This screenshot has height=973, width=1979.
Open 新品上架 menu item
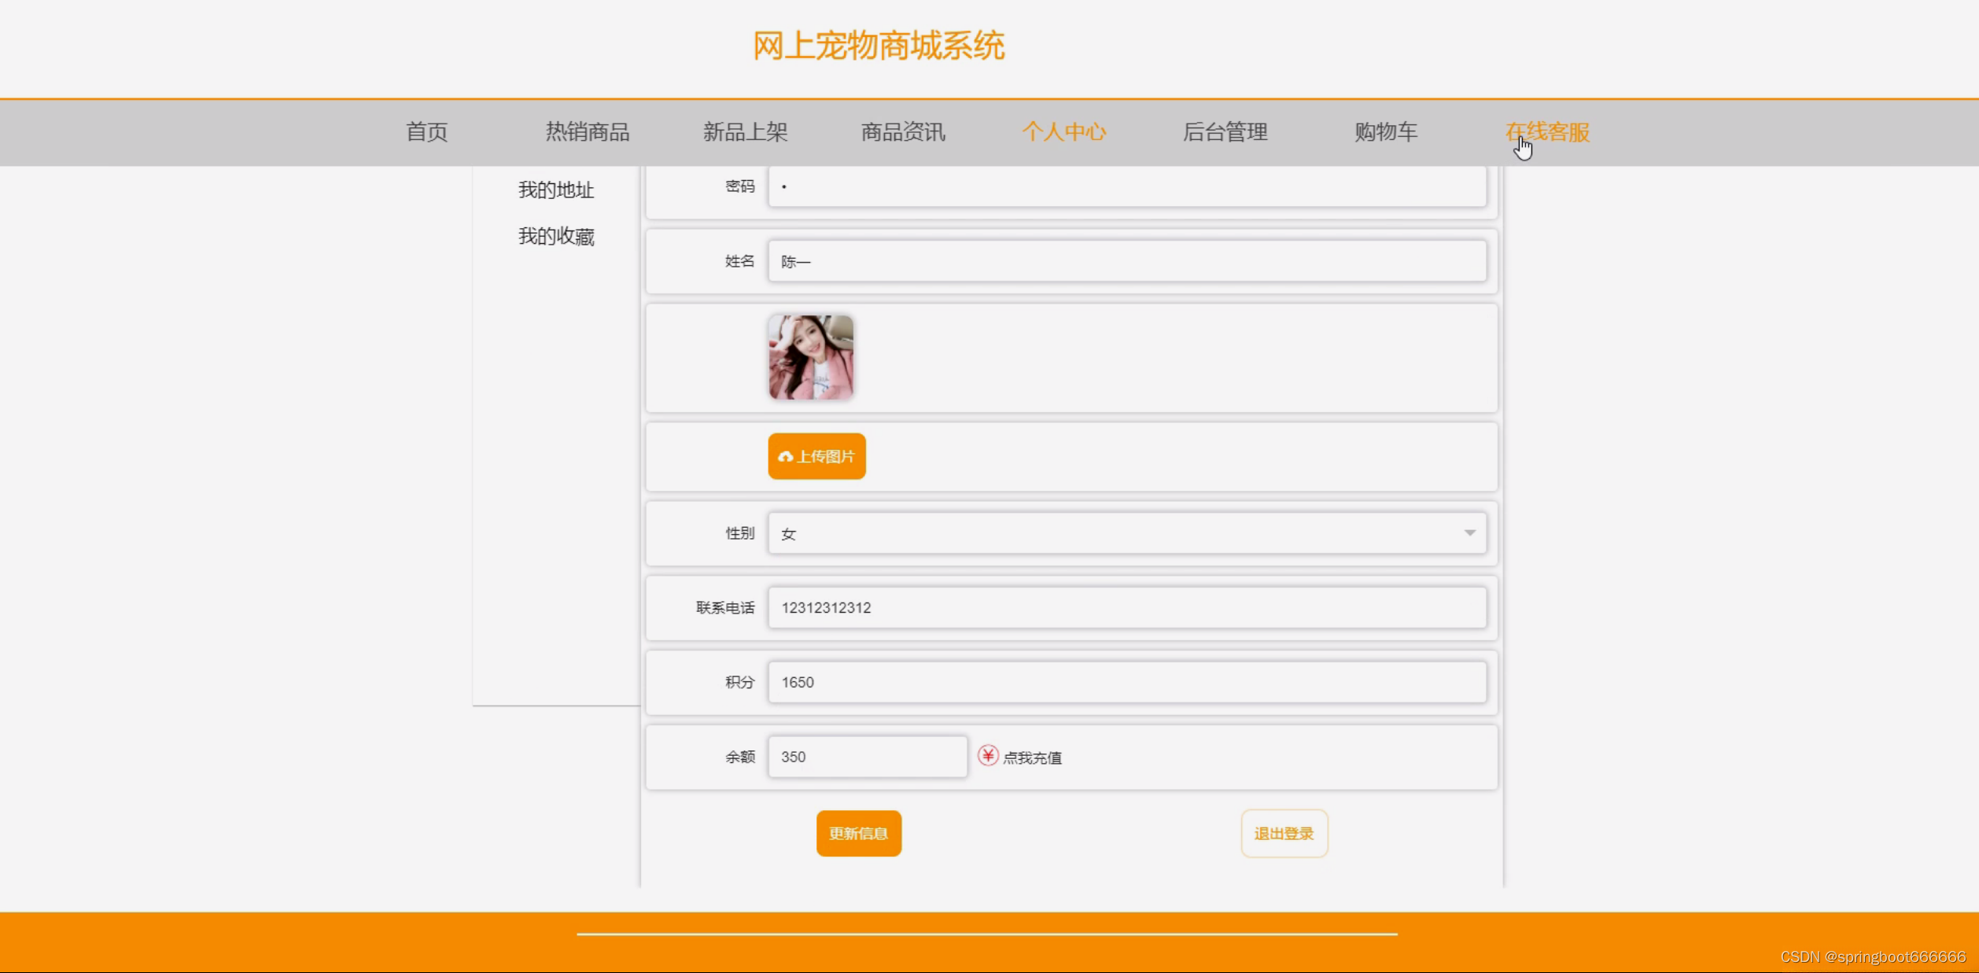[745, 132]
